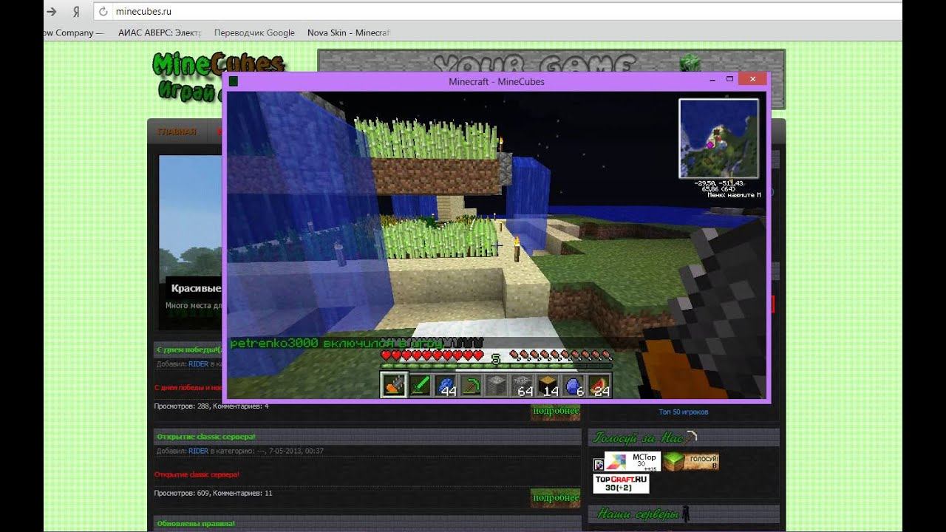
Task: Click the browser forward arrow
Action: 52,12
